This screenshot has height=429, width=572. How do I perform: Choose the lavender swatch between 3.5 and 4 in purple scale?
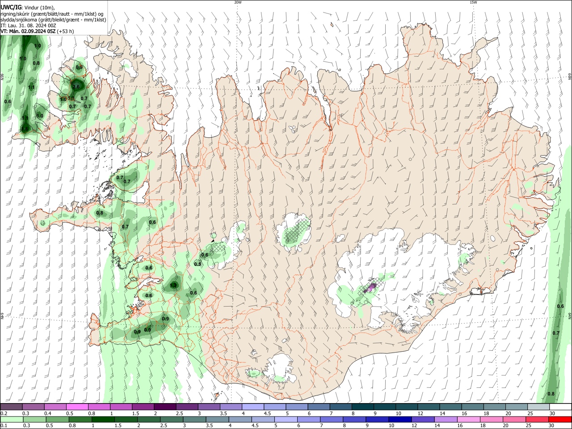pyautogui.click(x=231, y=407)
